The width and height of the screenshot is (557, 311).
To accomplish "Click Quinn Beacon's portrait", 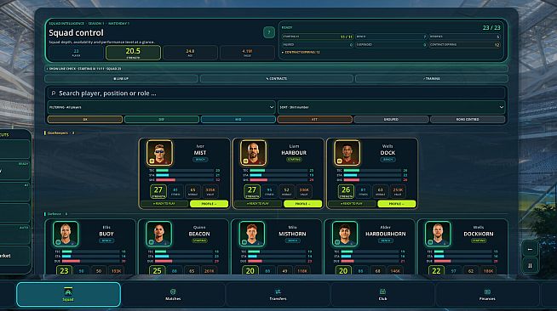I will click(158, 234).
